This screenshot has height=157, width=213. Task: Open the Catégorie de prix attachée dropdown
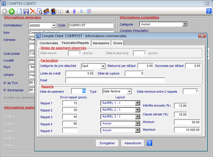(x=103, y=66)
